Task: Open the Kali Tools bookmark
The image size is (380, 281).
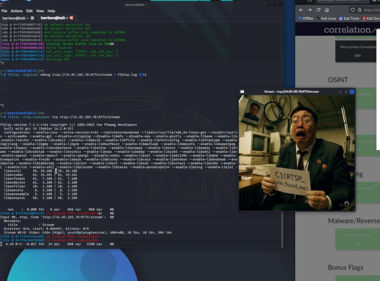Action: point(349,18)
